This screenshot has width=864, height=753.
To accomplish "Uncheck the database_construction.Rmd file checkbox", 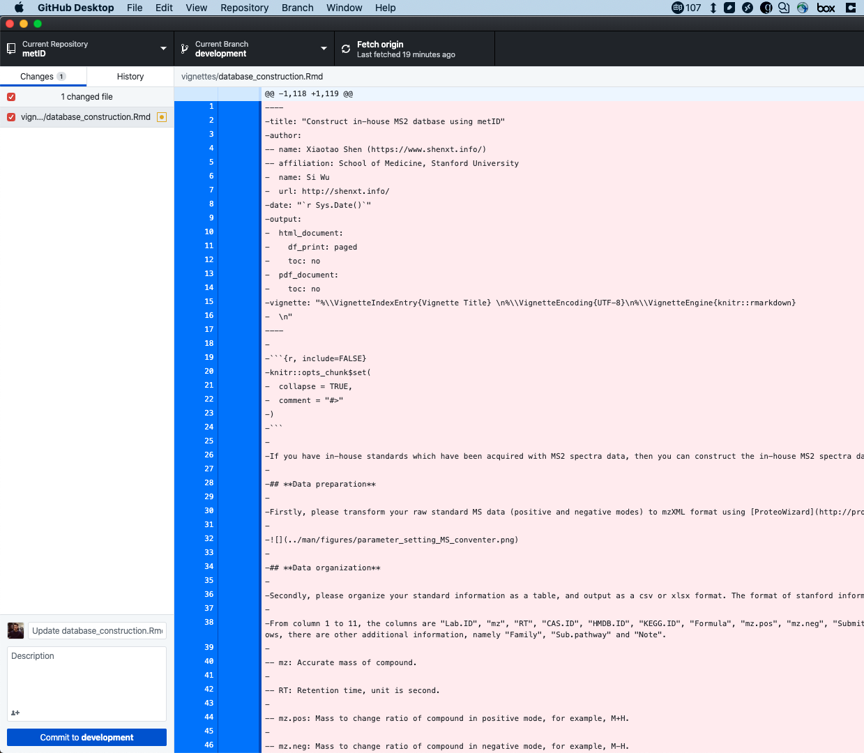I will (11, 117).
